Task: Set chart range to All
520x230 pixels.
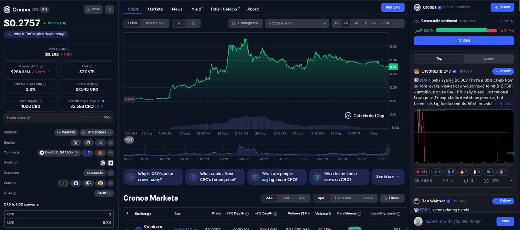Action: (x=374, y=23)
